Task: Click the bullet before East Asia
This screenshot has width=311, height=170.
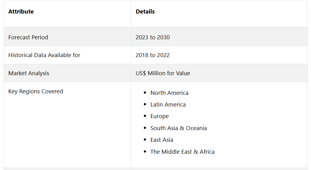Action: [145, 140]
